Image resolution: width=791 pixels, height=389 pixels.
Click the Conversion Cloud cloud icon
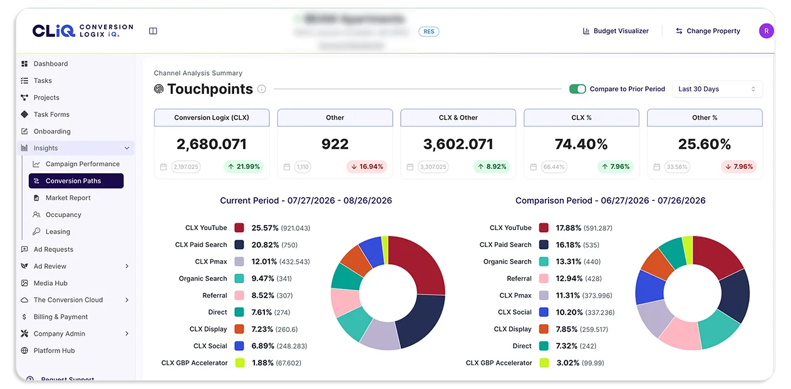(24, 300)
